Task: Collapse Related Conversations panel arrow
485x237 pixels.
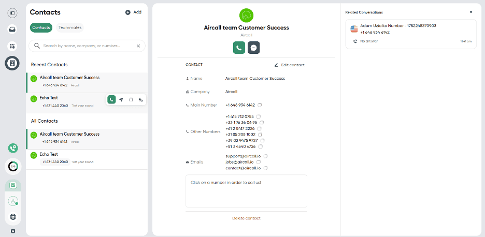Action: 471,12
